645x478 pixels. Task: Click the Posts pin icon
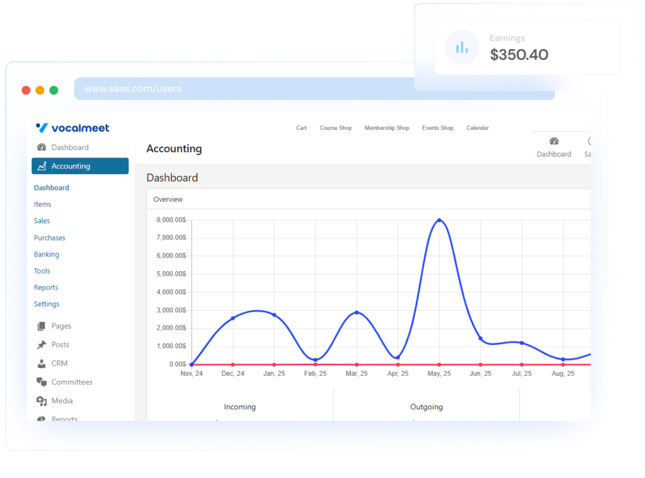point(42,345)
